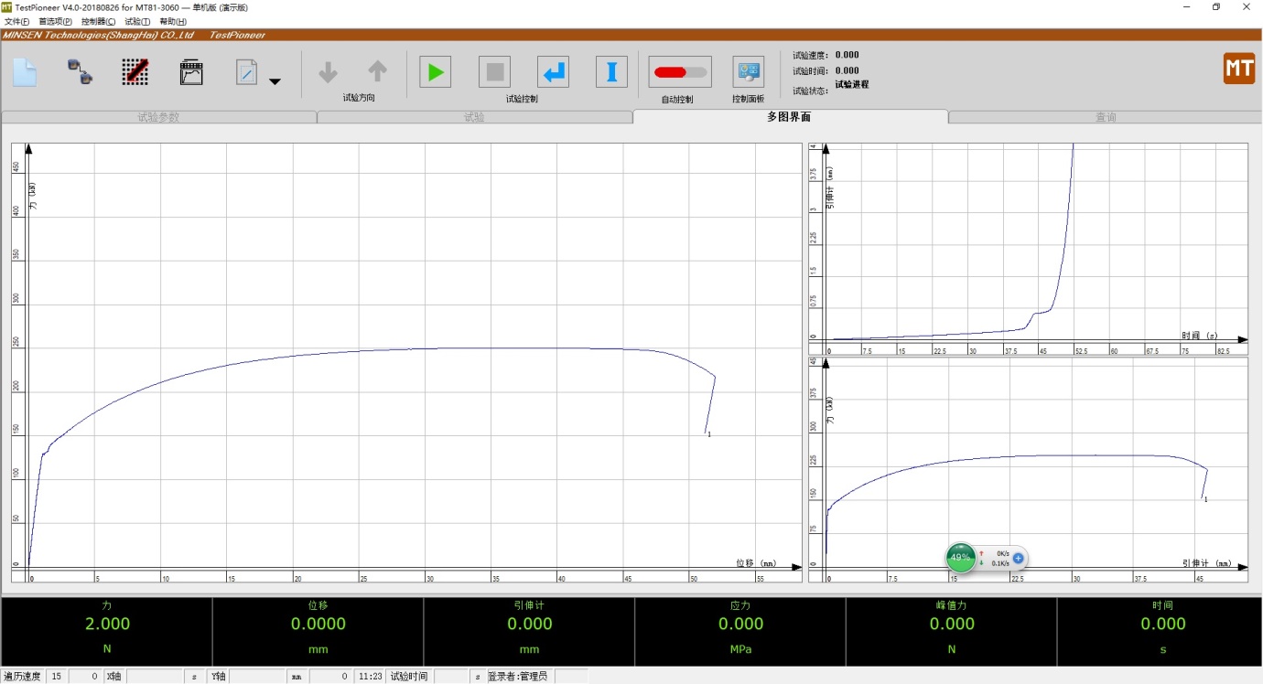This screenshot has height=684, width=1263.
Task: Open the curve chart window icon
Action: tap(191, 72)
